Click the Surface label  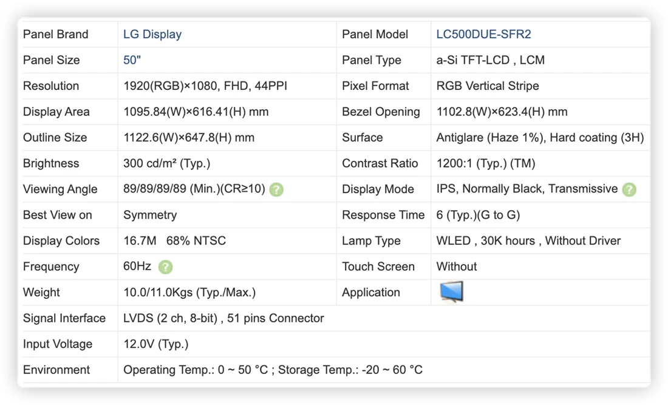pyautogui.click(x=362, y=138)
